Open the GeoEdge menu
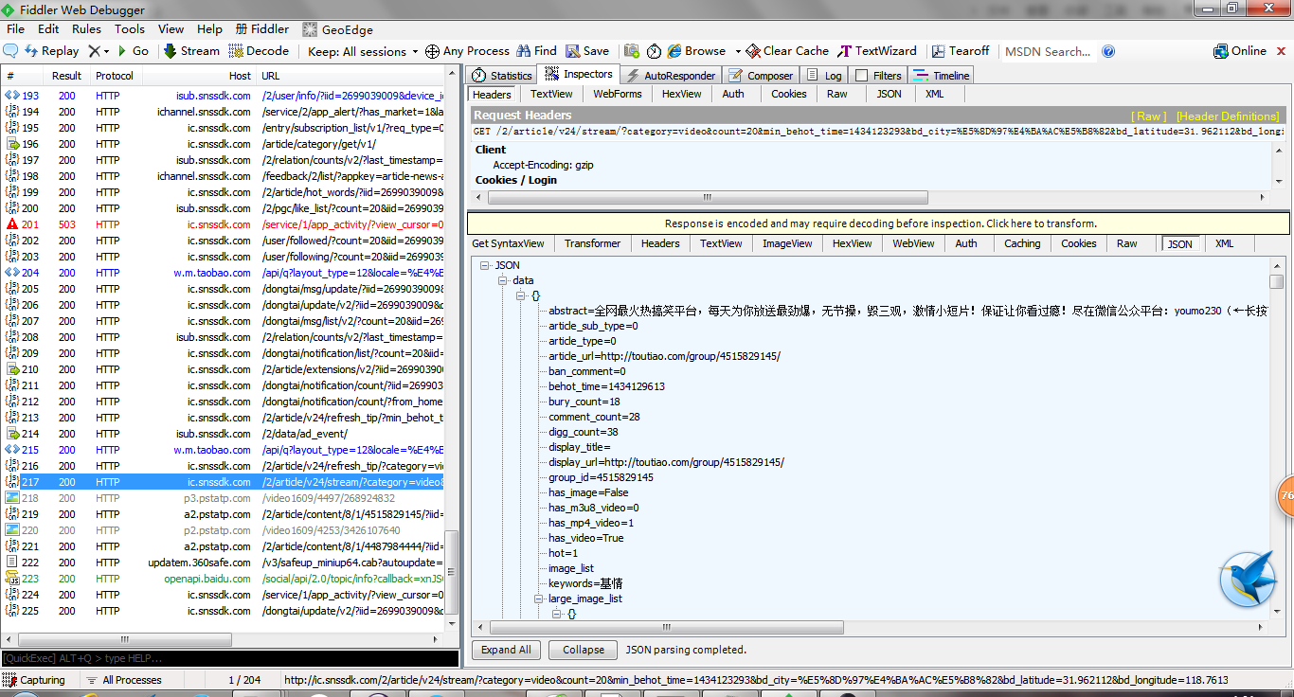 pyautogui.click(x=337, y=29)
